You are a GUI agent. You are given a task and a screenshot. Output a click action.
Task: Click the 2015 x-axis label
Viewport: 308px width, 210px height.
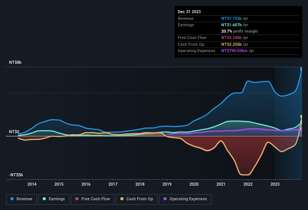(59, 184)
